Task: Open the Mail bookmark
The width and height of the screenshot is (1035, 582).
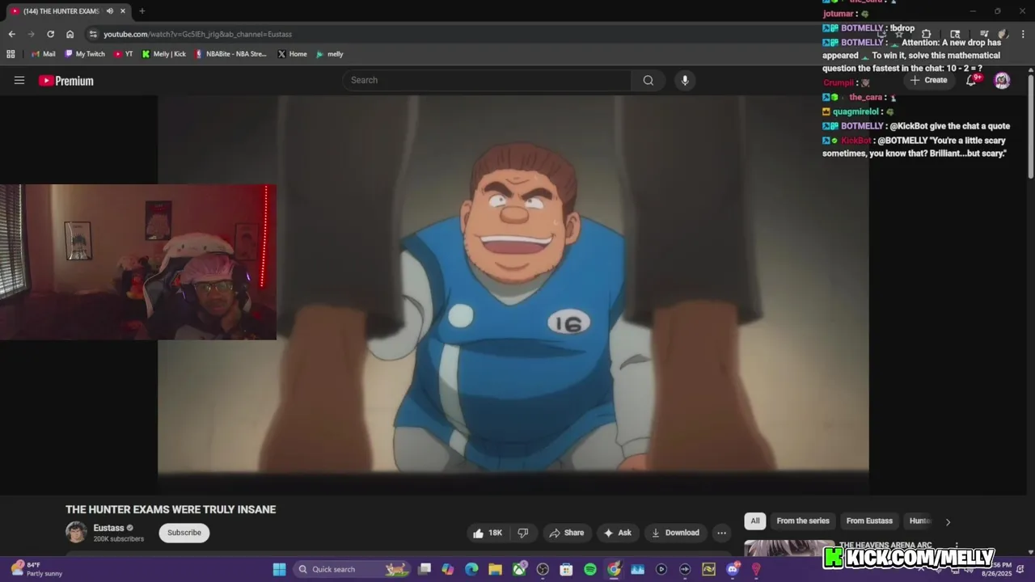Action: click(x=44, y=54)
